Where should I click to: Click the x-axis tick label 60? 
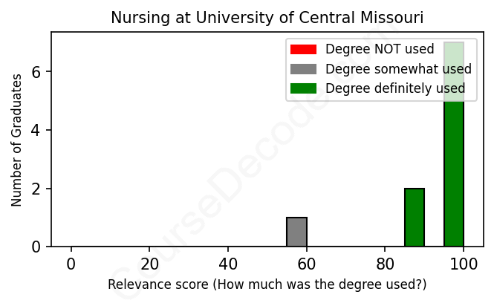pos(306,264)
